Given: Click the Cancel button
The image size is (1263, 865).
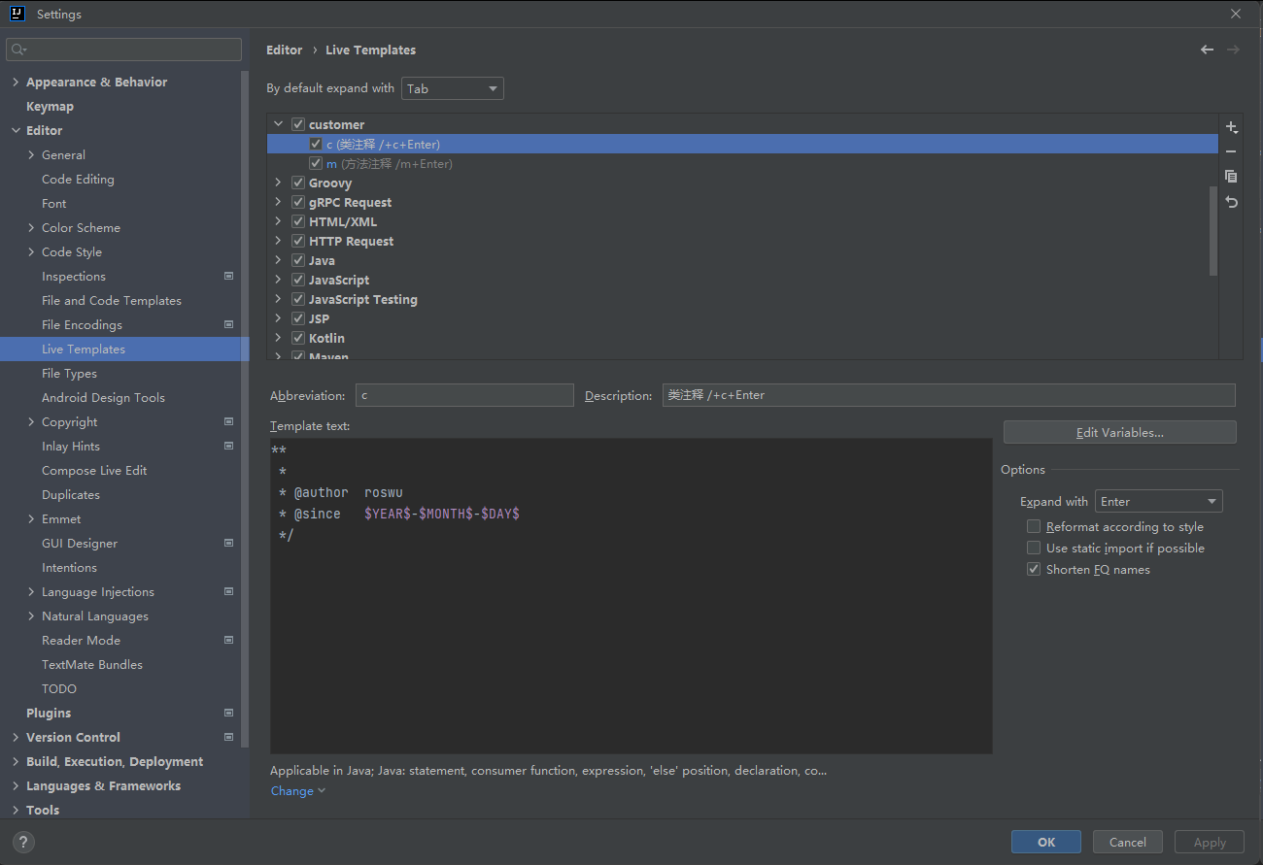Looking at the screenshot, I should (1128, 842).
